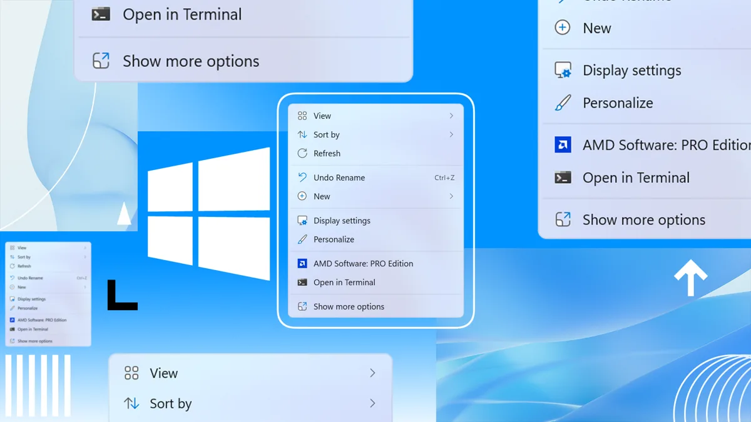The image size is (751, 422).
Task: Click the View grid icon in the outlined center menu
Action: coord(302,116)
